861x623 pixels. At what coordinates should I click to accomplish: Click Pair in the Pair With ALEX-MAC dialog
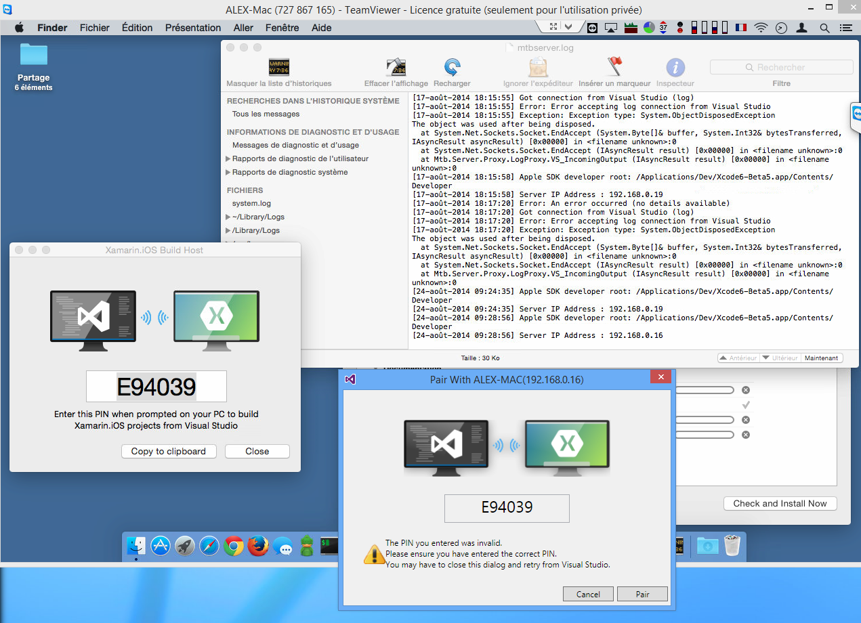click(642, 594)
